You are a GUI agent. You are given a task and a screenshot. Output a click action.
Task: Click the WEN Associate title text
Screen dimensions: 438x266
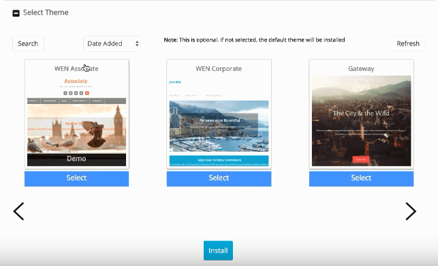click(x=76, y=69)
